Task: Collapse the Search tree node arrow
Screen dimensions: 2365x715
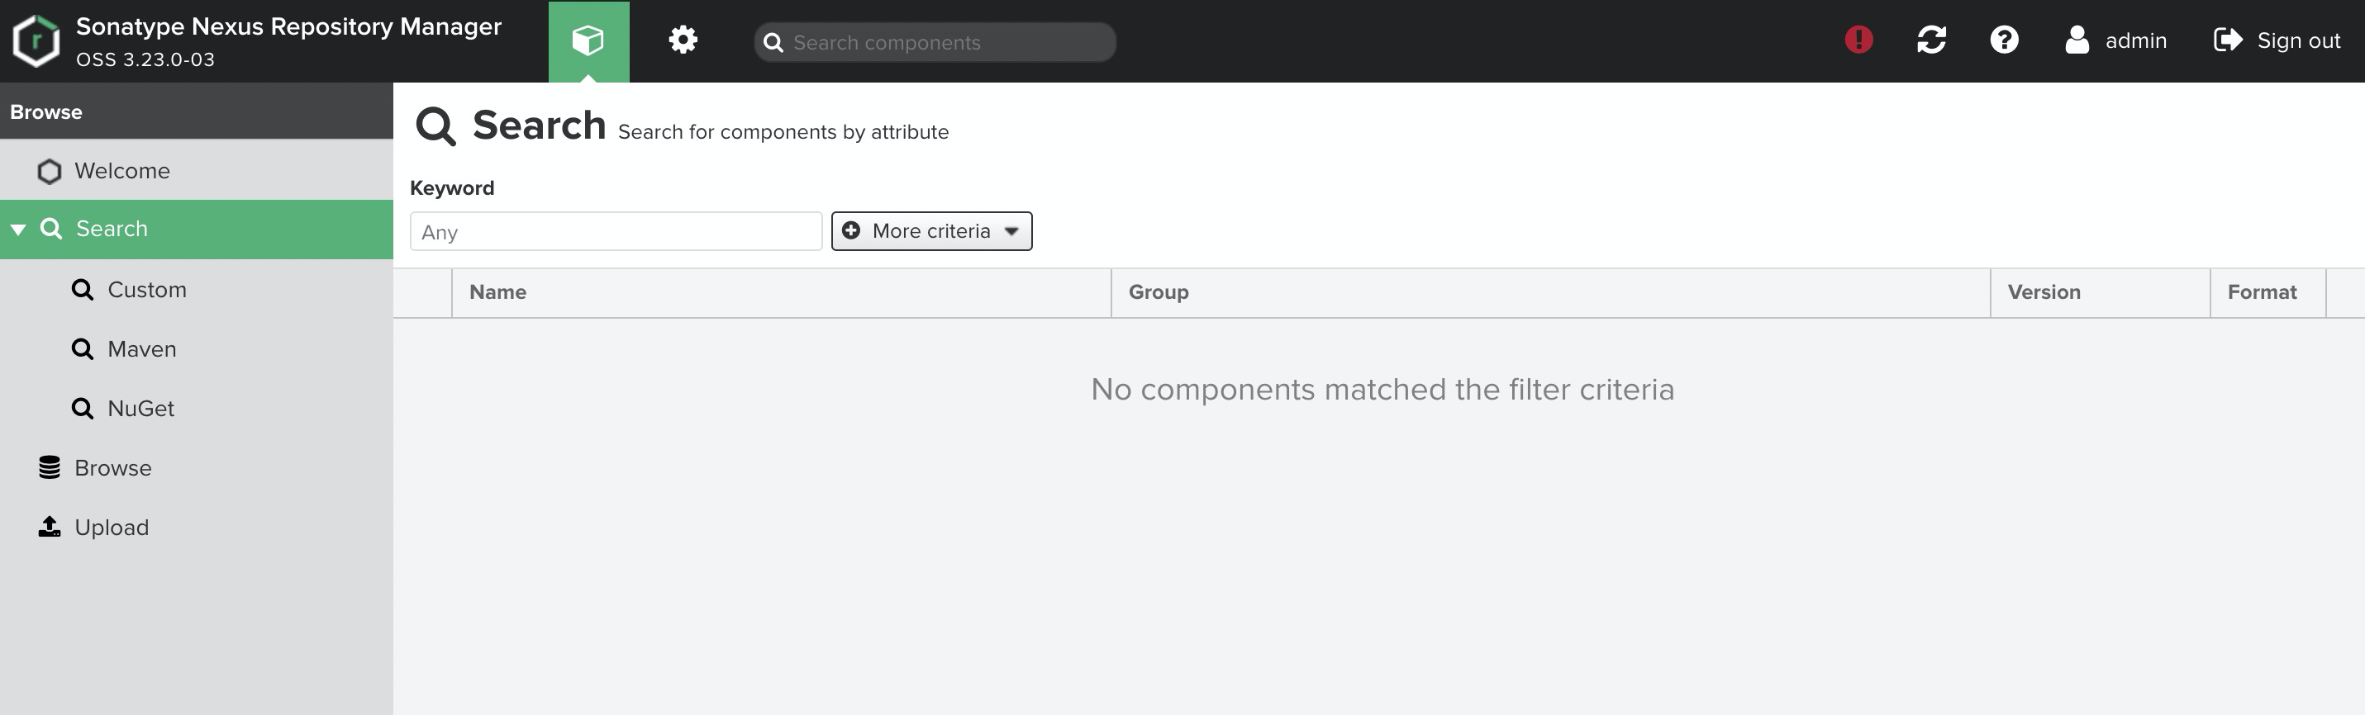Action: click(x=18, y=230)
